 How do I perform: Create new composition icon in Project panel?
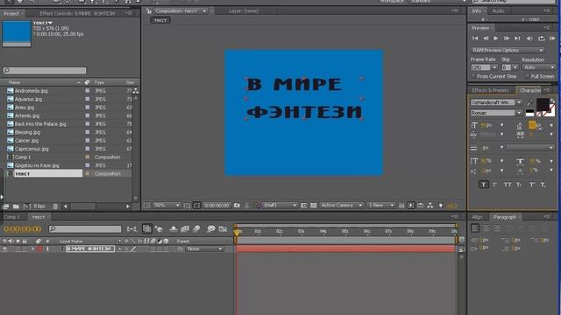pos(27,206)
